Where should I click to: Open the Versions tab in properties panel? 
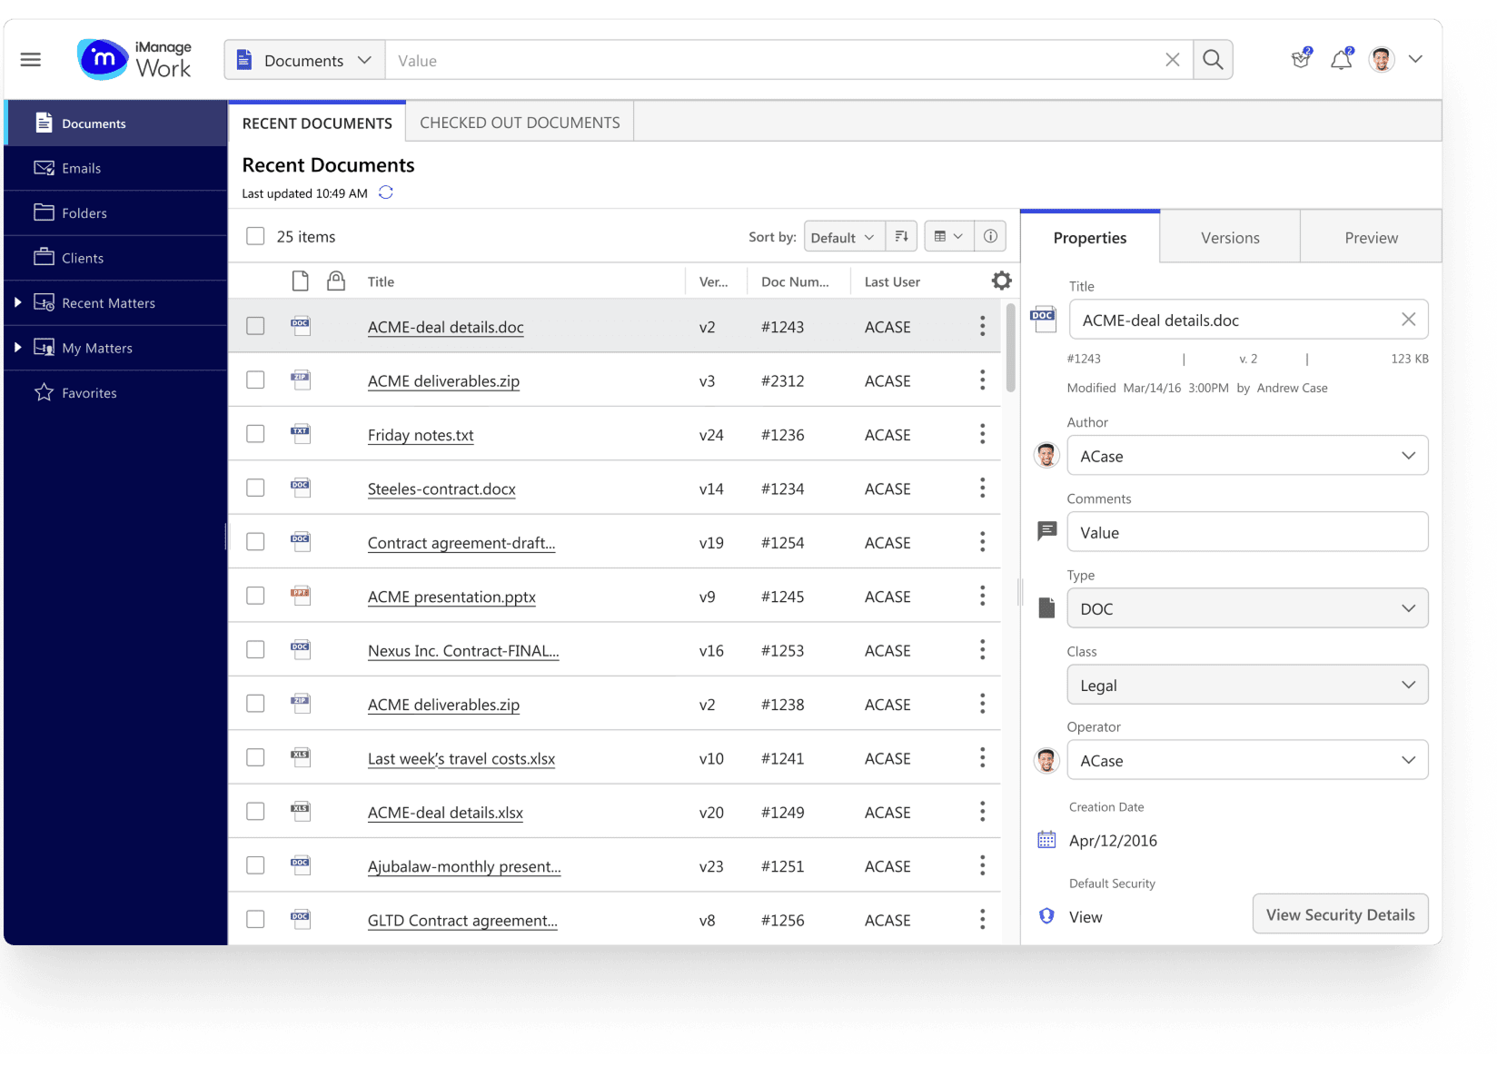[1229, 237]
